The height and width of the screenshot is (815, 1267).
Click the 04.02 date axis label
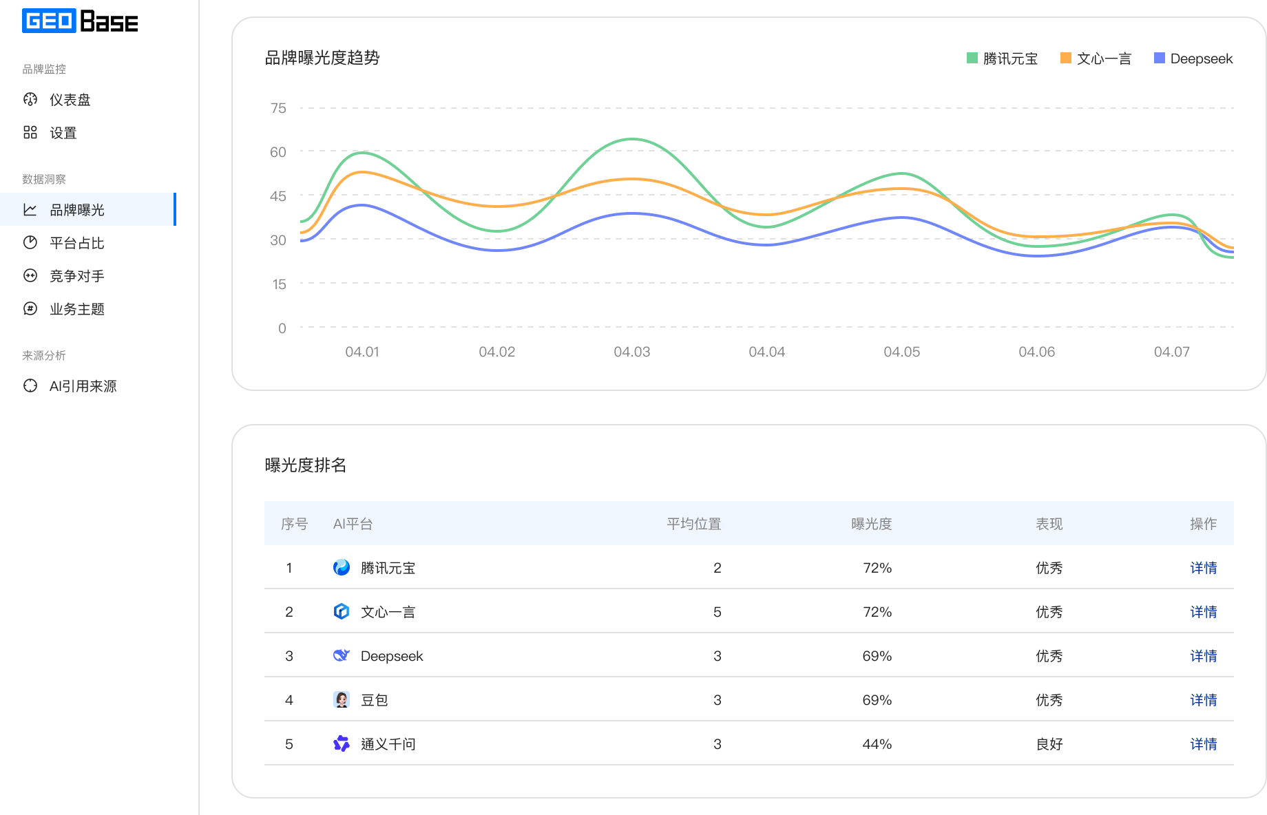coord(497,352)
